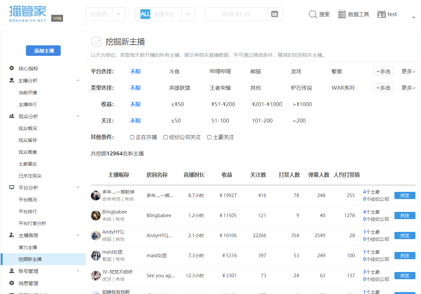Enable the 经纪公司关注 checkbox

coord(165,137)
